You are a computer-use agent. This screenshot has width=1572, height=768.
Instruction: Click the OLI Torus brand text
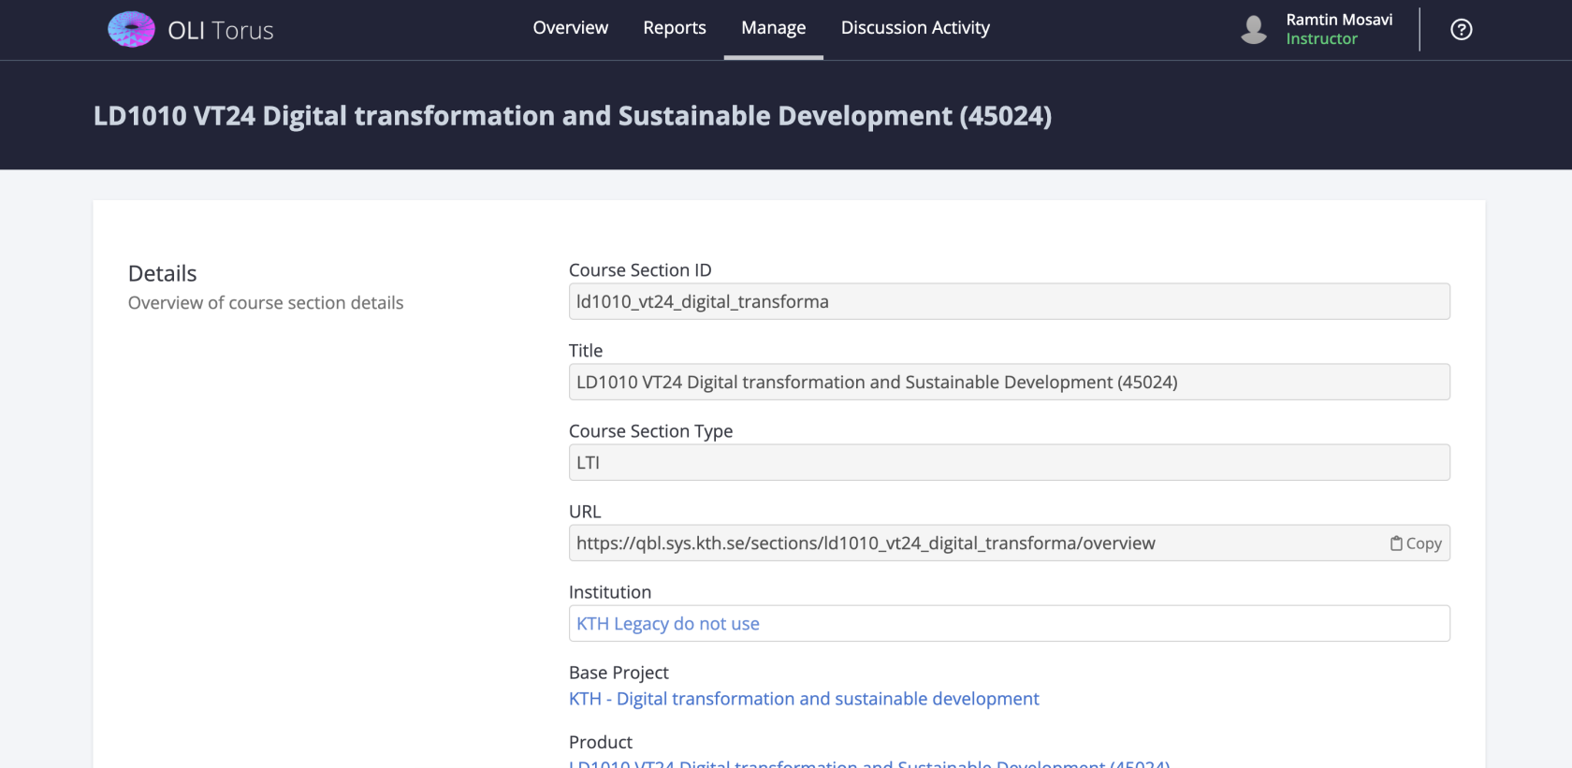point(221,31)
